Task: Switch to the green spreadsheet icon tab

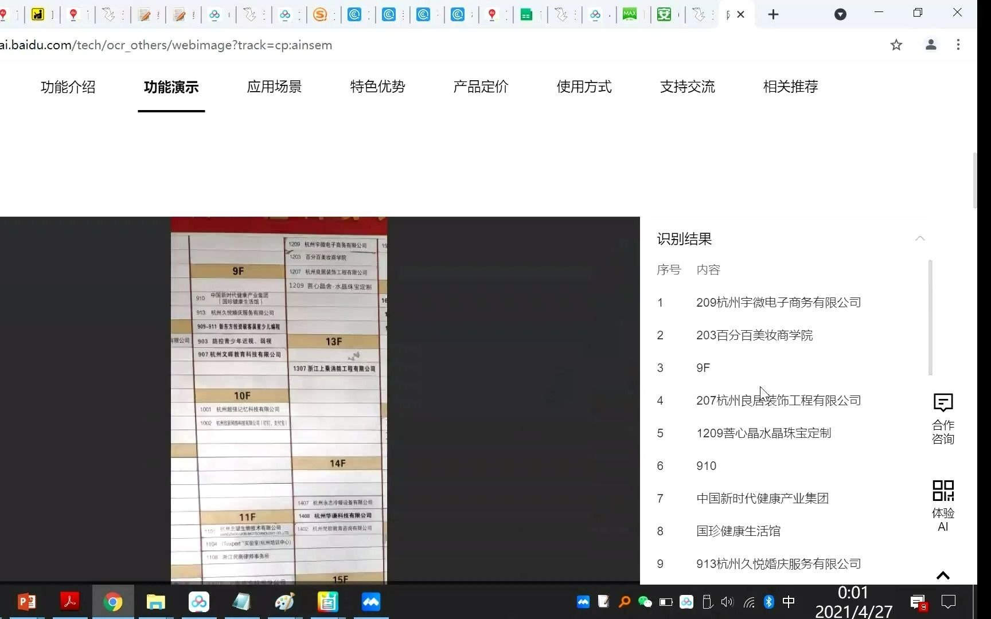Action: [x=526, y=14]
